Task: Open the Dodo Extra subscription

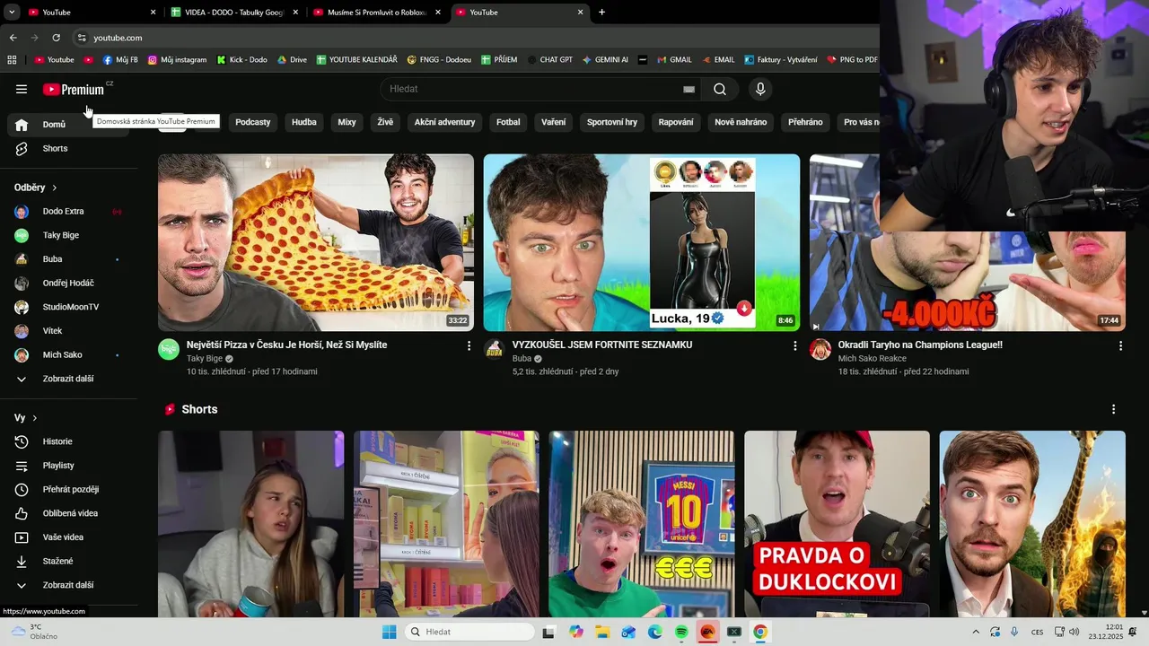Action: tap(68, 212)
